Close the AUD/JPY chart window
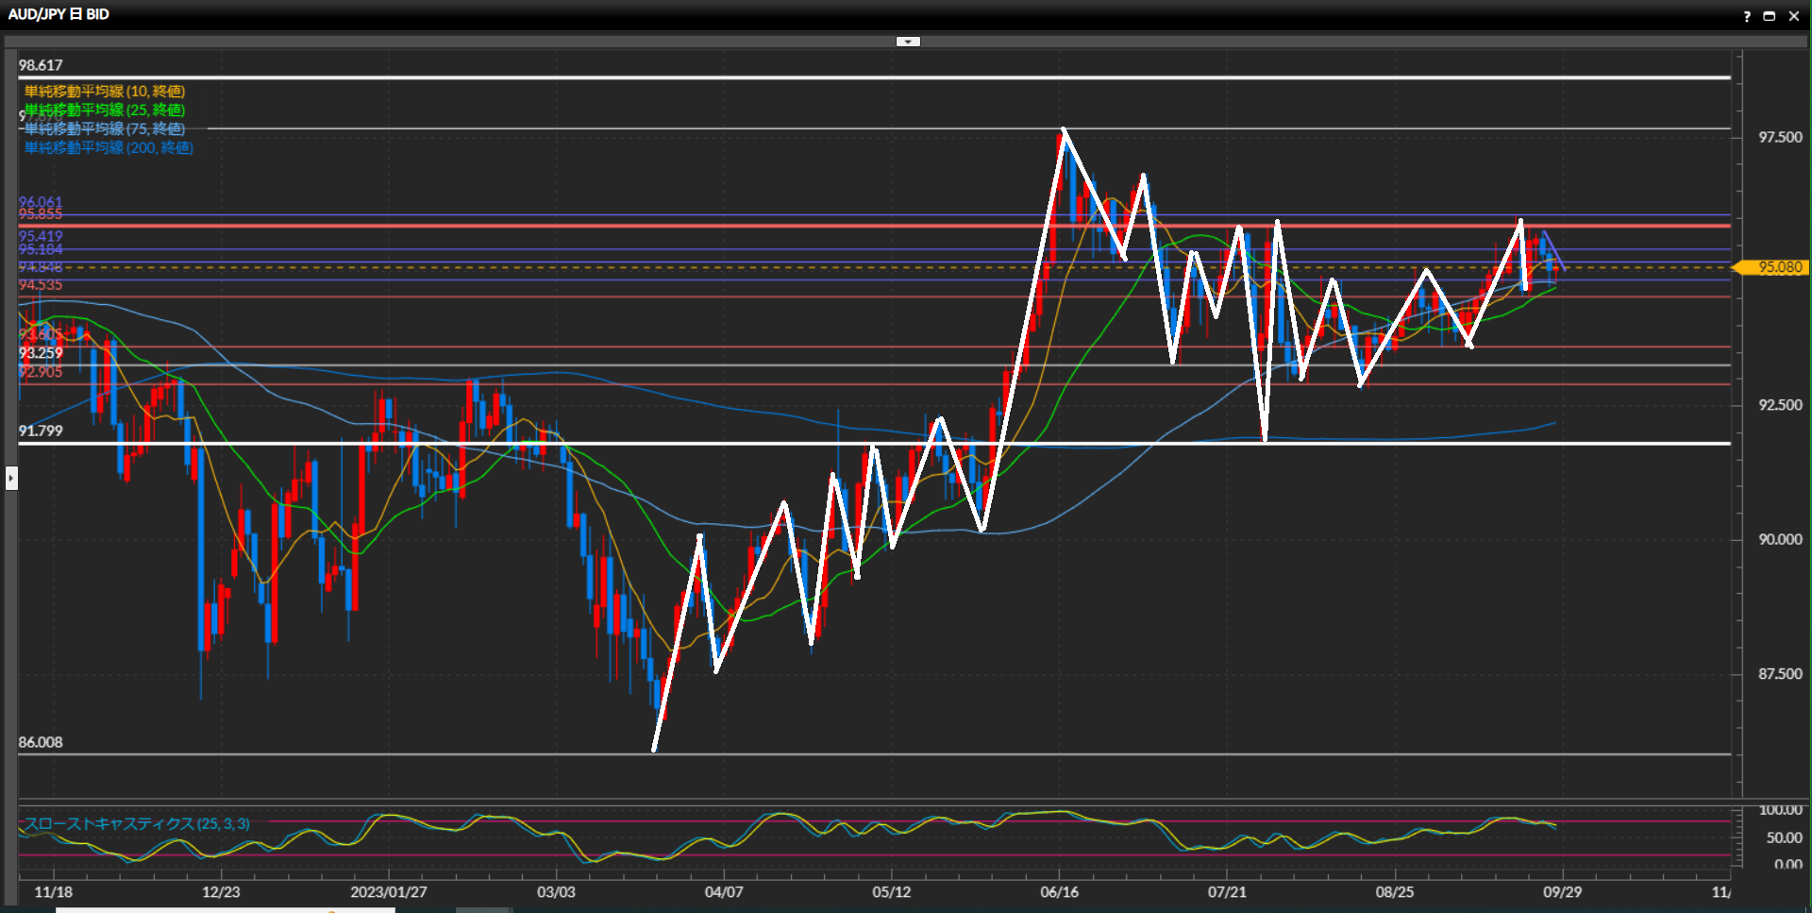 pyautogui.click(x=1794, y=16)
